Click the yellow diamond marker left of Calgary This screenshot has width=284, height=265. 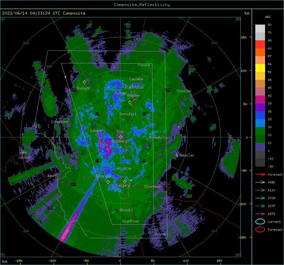tap(108, 182)
